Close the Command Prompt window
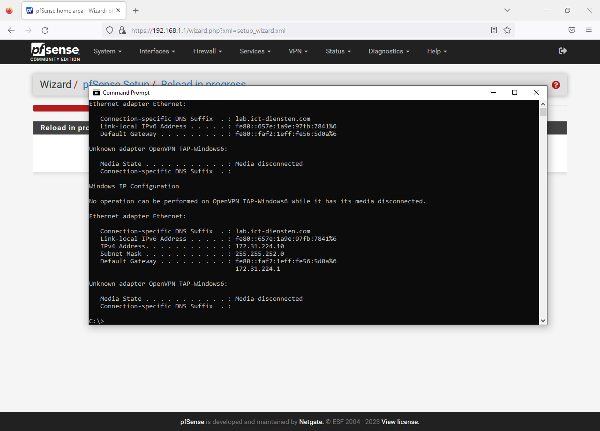This screenshot has height=431, width=600. click(x=536, y=93)
